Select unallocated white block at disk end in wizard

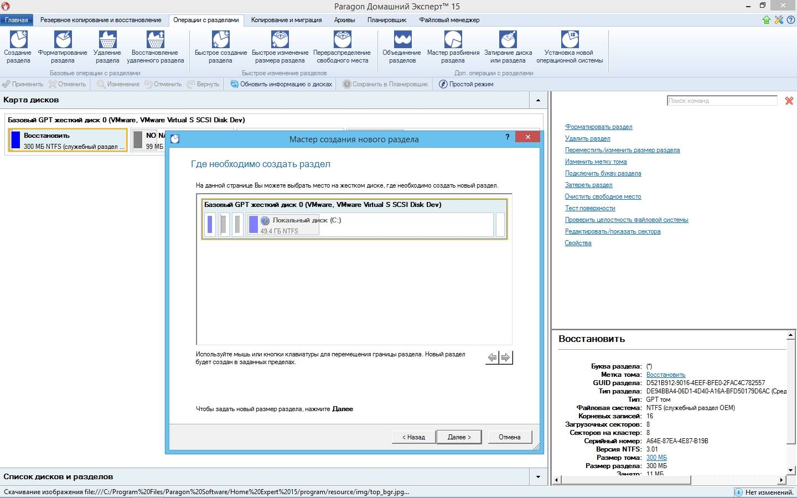click(500, 225)
